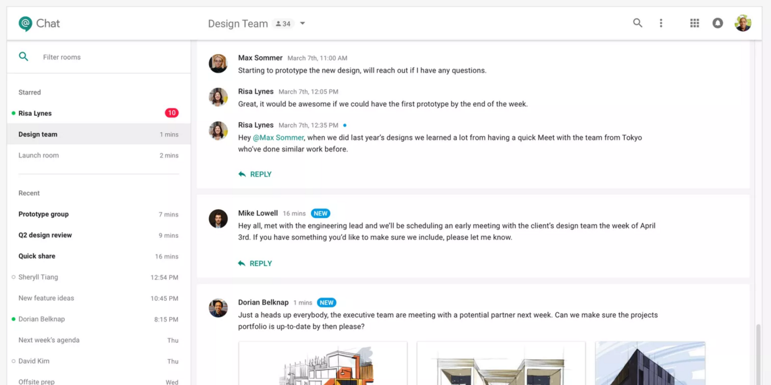
Task: Open notifications bell icon
Action: 718,23
